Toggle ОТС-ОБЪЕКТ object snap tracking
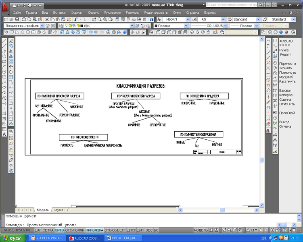303x242 pixels. [115, 230]
